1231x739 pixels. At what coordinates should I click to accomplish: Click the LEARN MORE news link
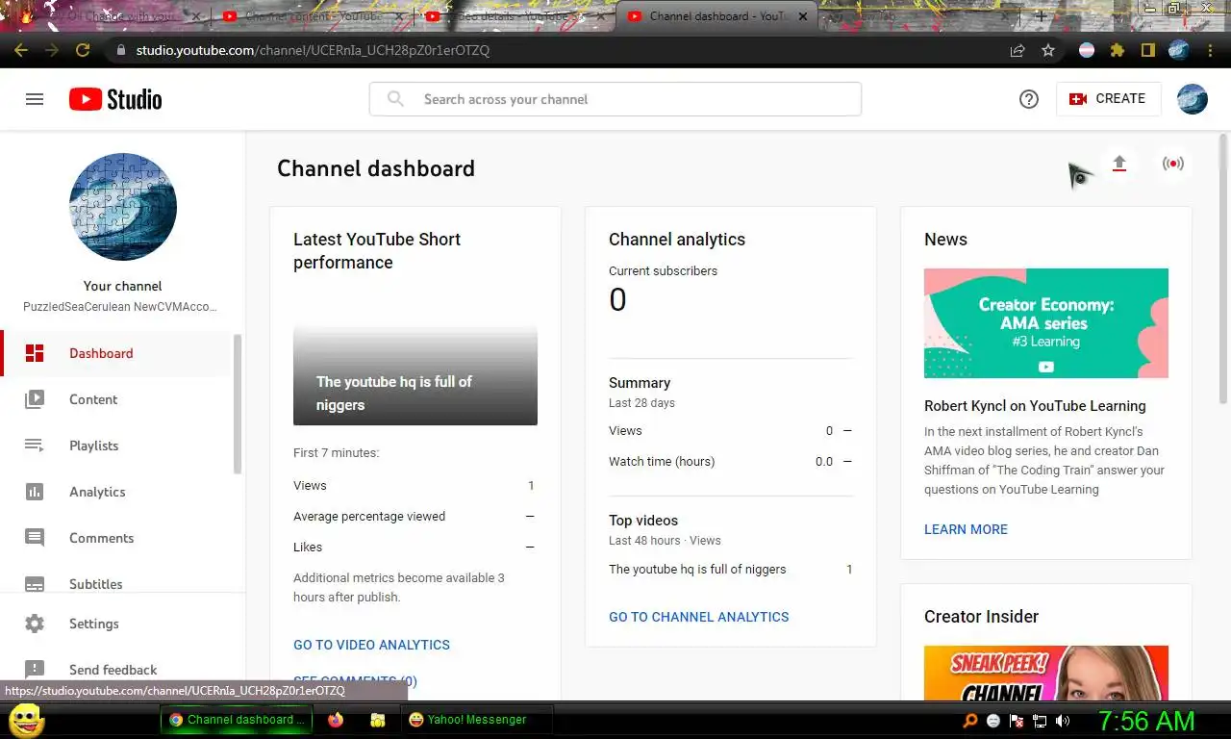[966, 529]
